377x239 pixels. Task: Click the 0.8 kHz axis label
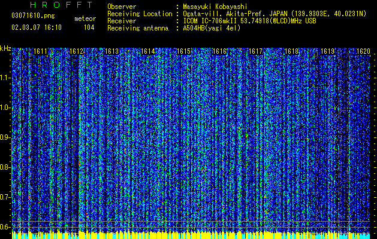5,167
